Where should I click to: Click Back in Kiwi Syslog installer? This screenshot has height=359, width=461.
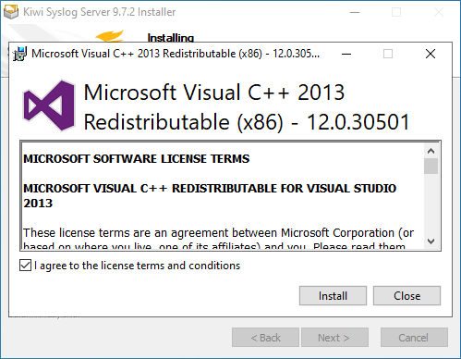click(265, 338)
